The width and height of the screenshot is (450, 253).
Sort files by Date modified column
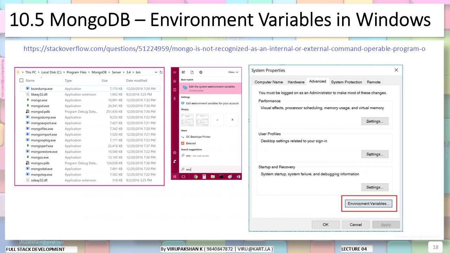[x=136, y=80]
